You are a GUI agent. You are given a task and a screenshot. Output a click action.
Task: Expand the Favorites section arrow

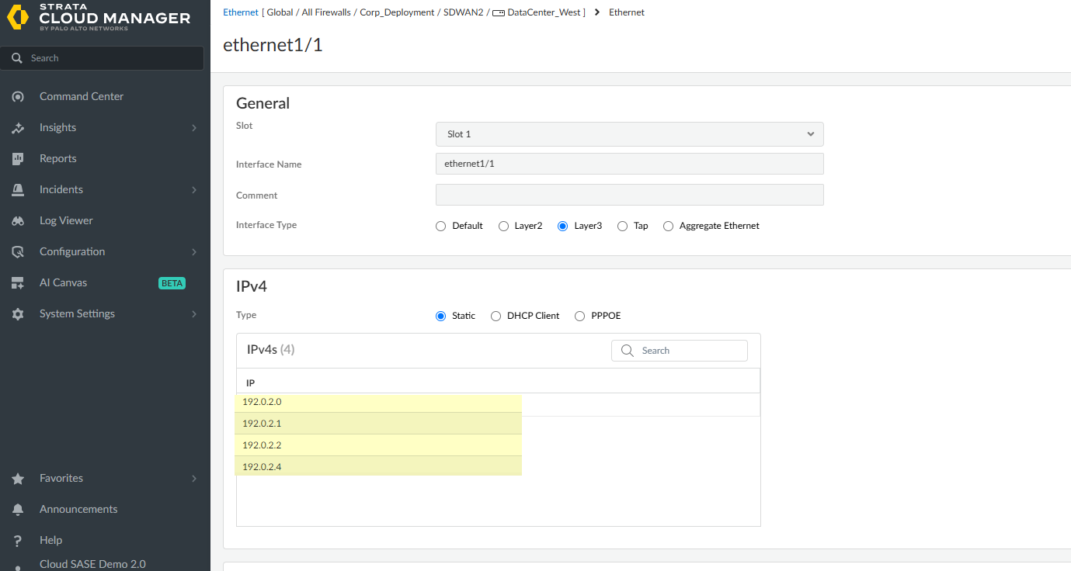pos(194,479)
